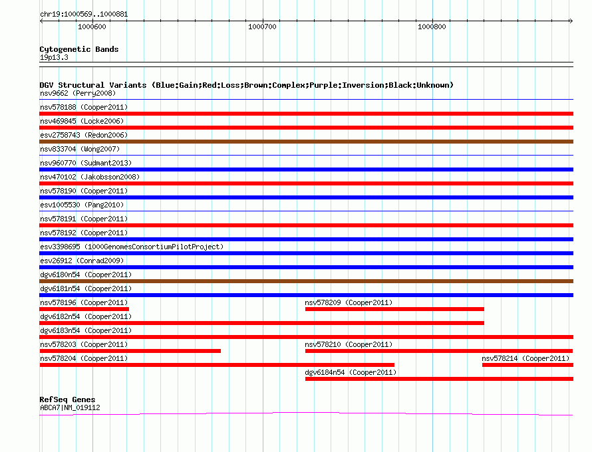The width and height of the screenshot is (592, 452).
Task: Click the nsv578214 (Cooper2011) label
Action: point(525,358)
